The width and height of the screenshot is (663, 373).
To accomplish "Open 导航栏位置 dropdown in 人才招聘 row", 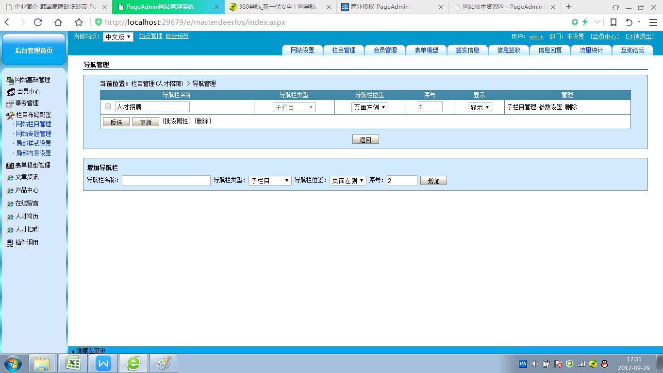I will (369, 107).
